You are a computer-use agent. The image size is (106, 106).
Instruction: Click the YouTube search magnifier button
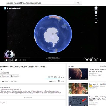pyautogui.click(x=78, y=3)
